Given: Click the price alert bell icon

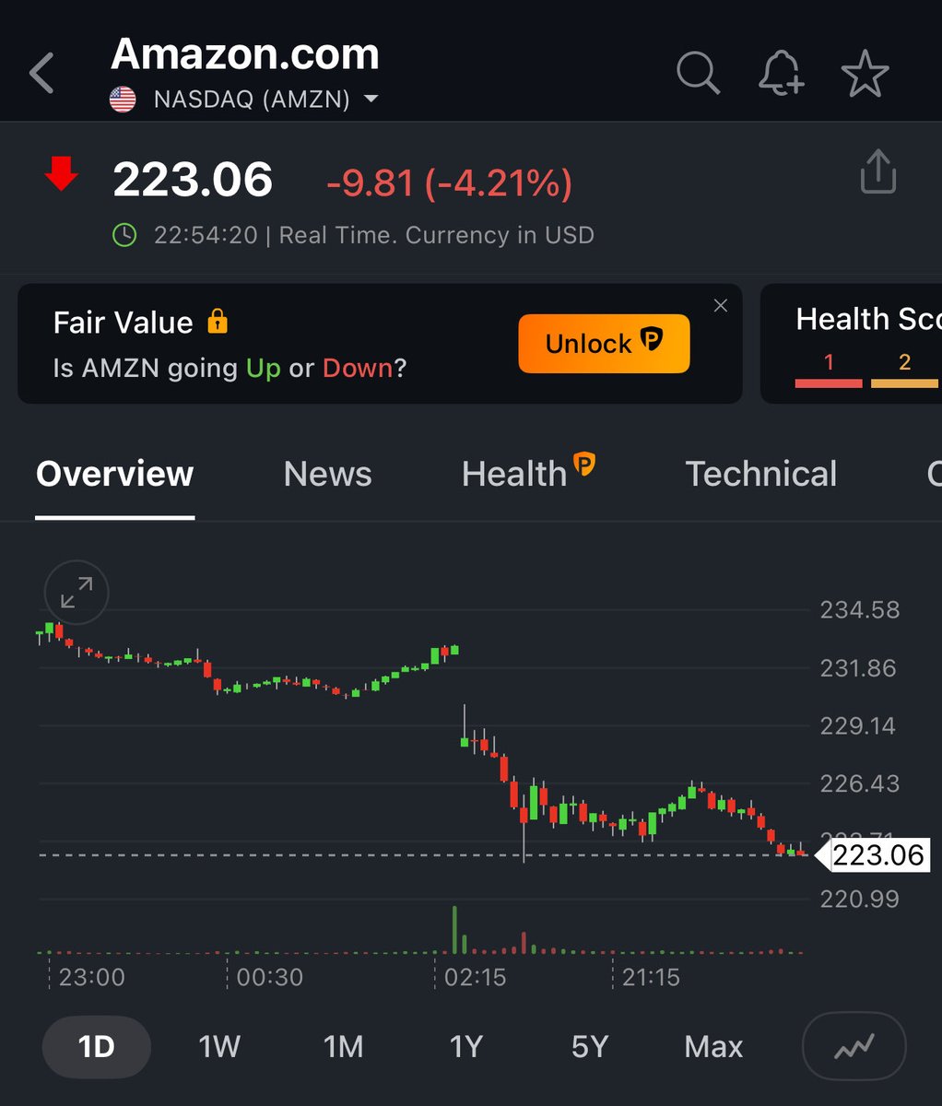Looking at the screenshot, I should (781, 74).
